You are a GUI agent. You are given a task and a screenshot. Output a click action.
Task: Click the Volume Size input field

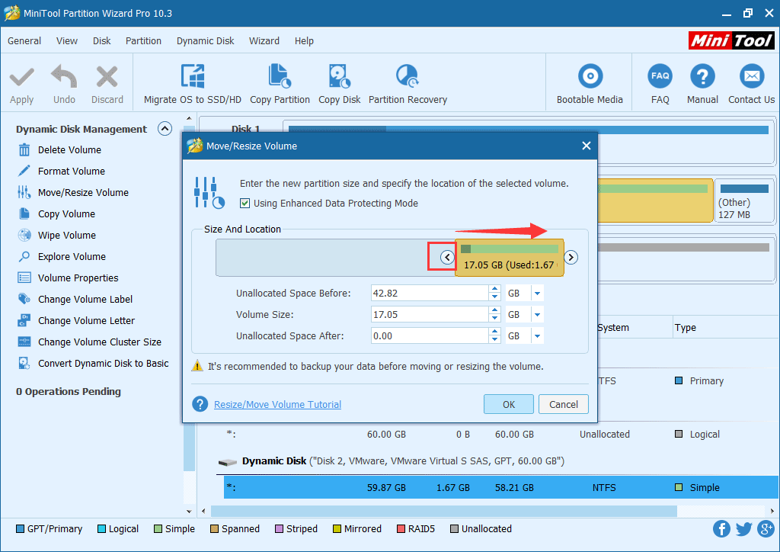(430, 315)
